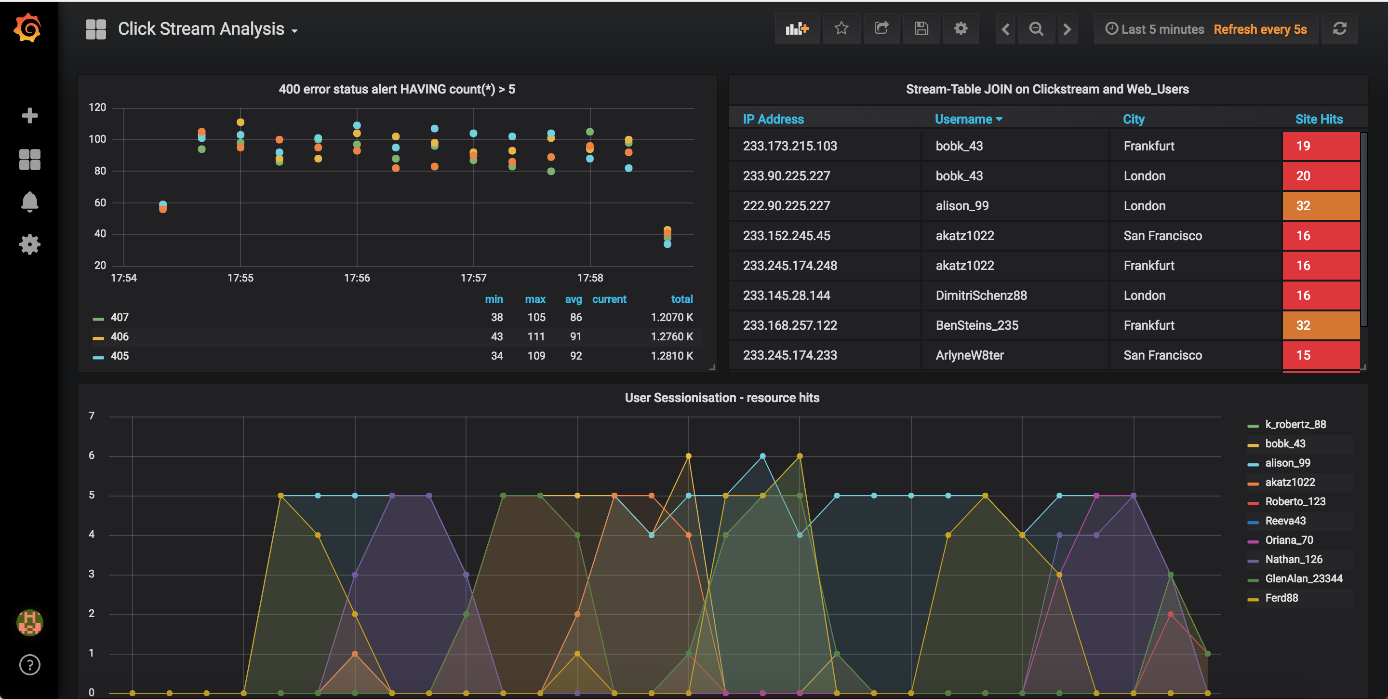Open the Last 5 minutes time picker

pyautogui.click(x=1155, y=29)
